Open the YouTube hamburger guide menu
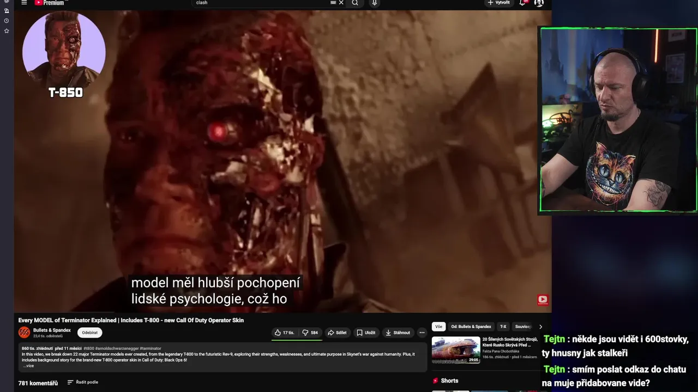698x392 pixels. (24, 3)
